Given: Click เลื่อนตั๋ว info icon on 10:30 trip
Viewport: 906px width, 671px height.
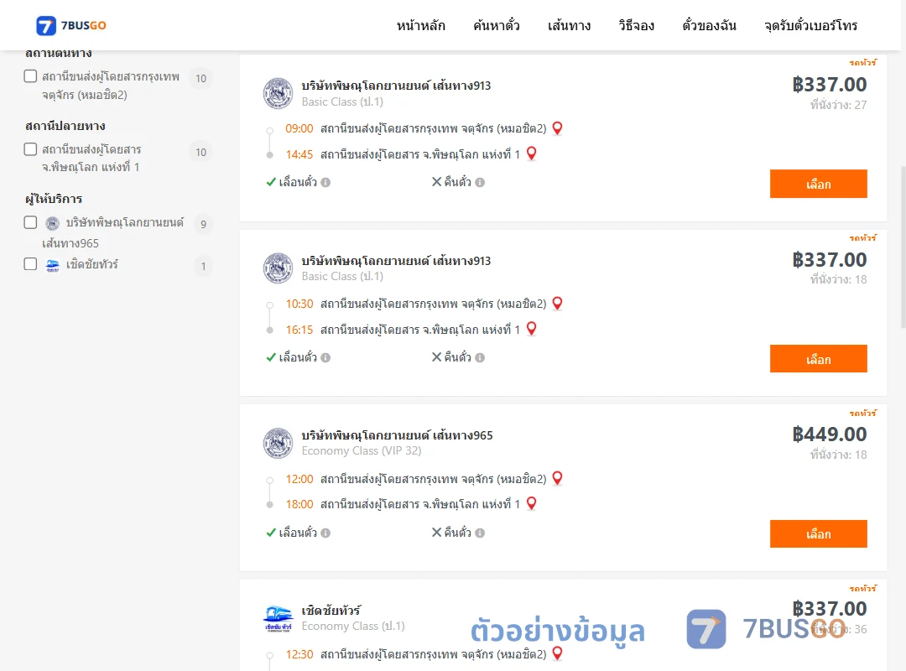Looking at the screenshot, I should click(325, 358).
